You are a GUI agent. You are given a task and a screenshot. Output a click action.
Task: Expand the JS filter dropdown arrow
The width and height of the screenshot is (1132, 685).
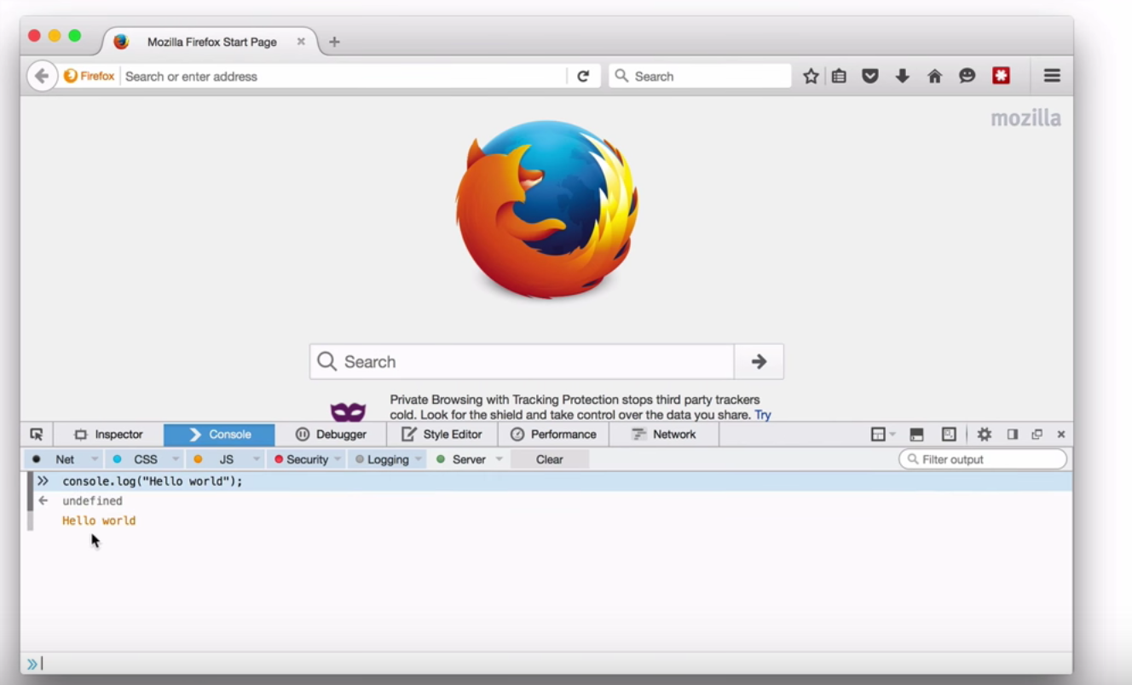(256, 459)
